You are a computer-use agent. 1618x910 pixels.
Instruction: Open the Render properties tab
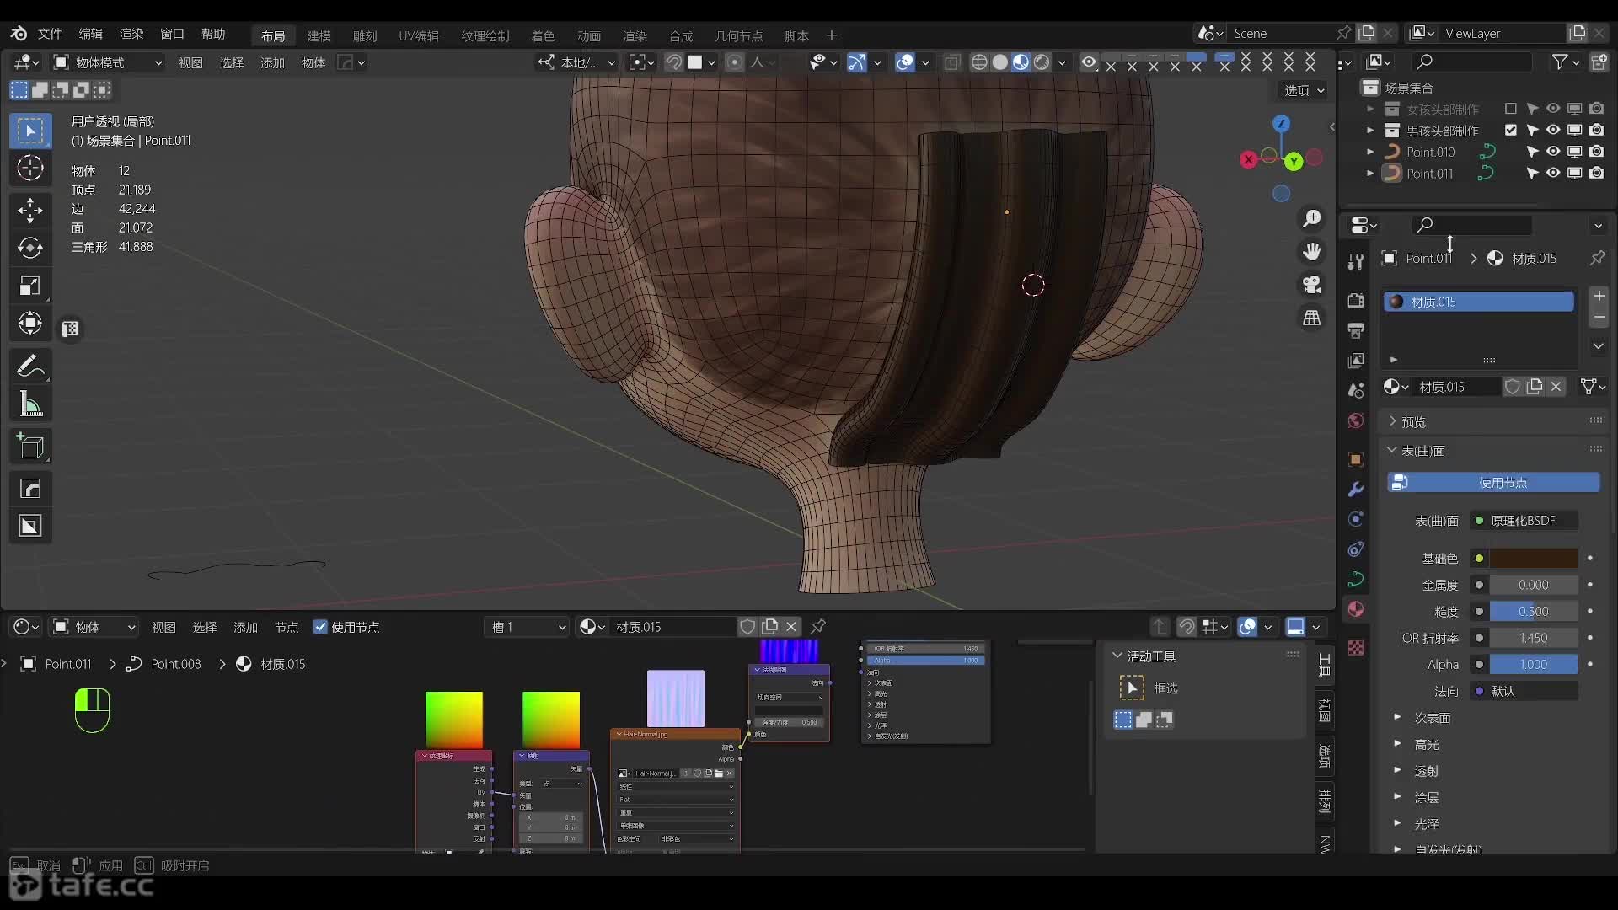click(x=1356, y=301)
